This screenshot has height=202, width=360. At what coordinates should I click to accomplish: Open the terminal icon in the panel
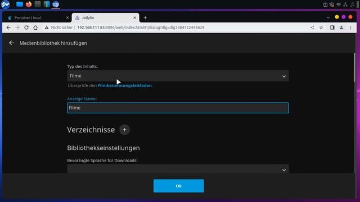pos(38,4)
